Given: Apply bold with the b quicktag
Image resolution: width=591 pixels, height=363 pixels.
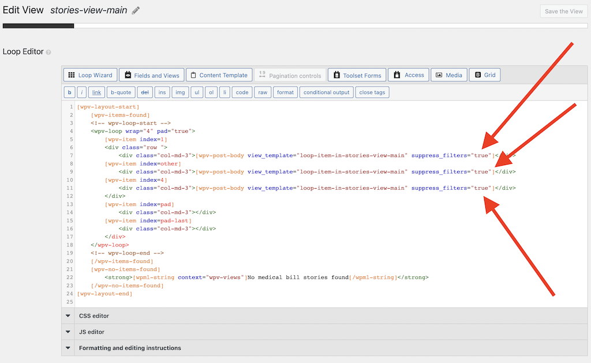Looking at the screenshot, I should pyautogui.click(x=69, y=92).
